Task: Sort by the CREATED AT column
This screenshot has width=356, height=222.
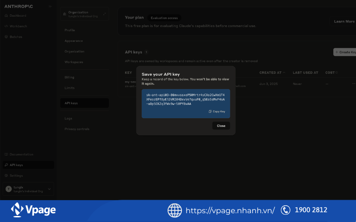Action: (272, 73)
